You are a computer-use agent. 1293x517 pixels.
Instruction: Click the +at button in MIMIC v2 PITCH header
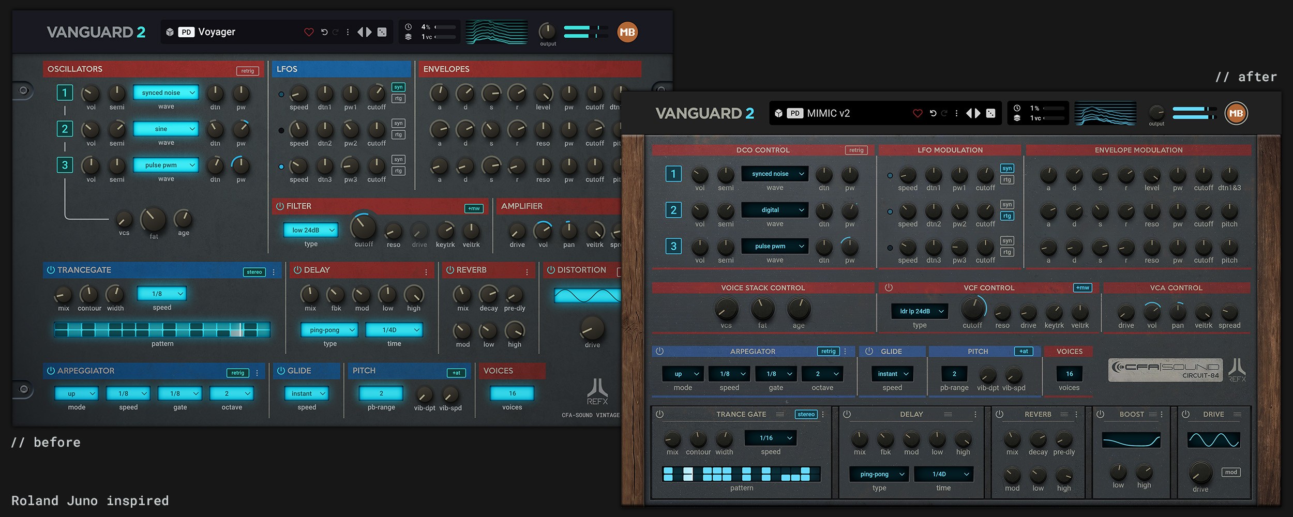pyautogui.click(x=1024, y=351)
